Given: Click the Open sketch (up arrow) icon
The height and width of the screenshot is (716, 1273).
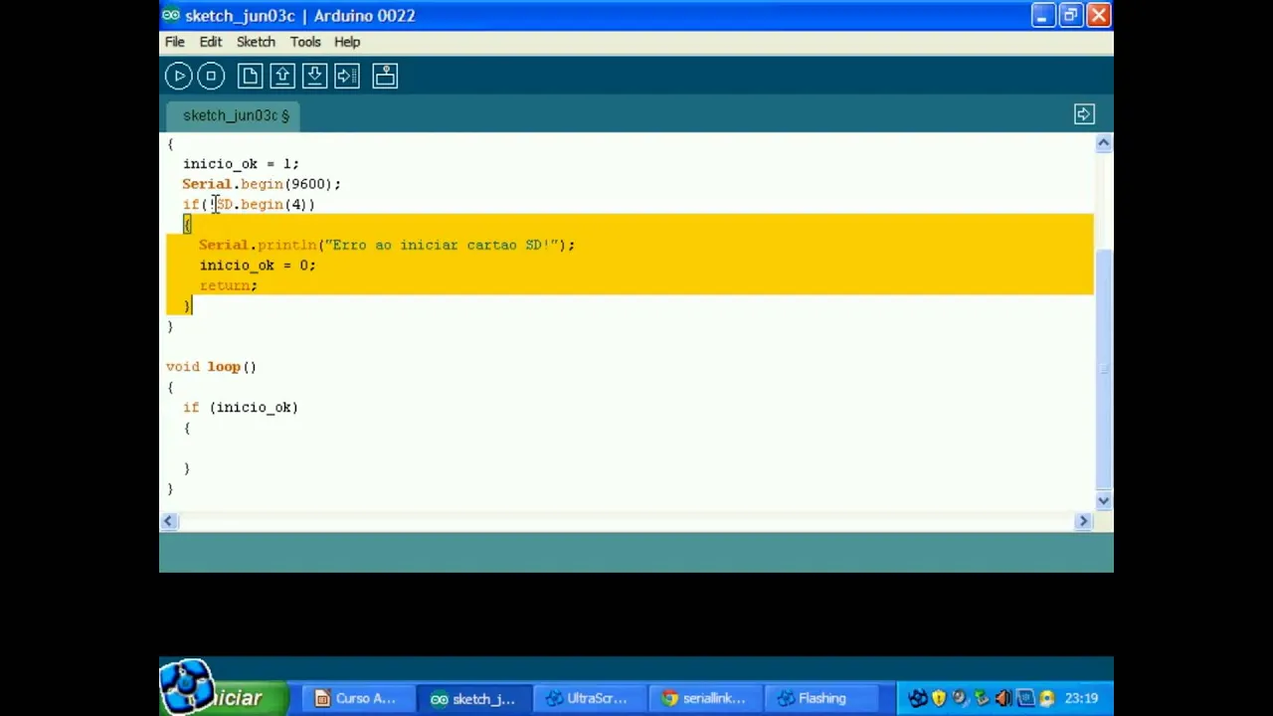Looking at the screenshot, I should pos(282,76).
